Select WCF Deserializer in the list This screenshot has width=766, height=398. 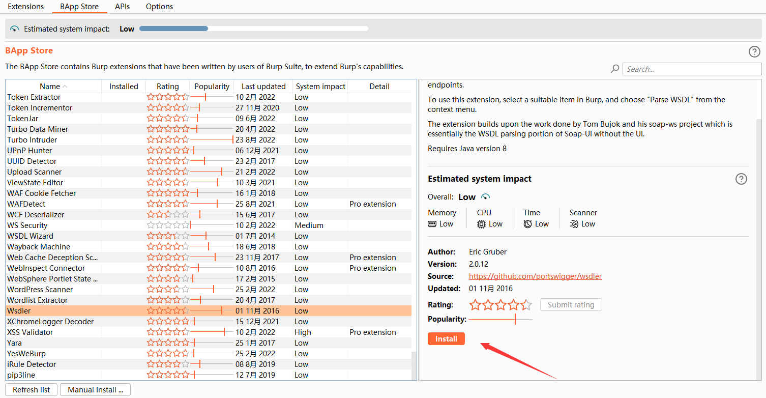click(x=209, y=214)
